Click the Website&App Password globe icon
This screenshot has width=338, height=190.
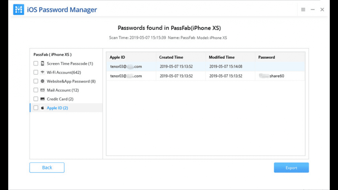point(42,81)
